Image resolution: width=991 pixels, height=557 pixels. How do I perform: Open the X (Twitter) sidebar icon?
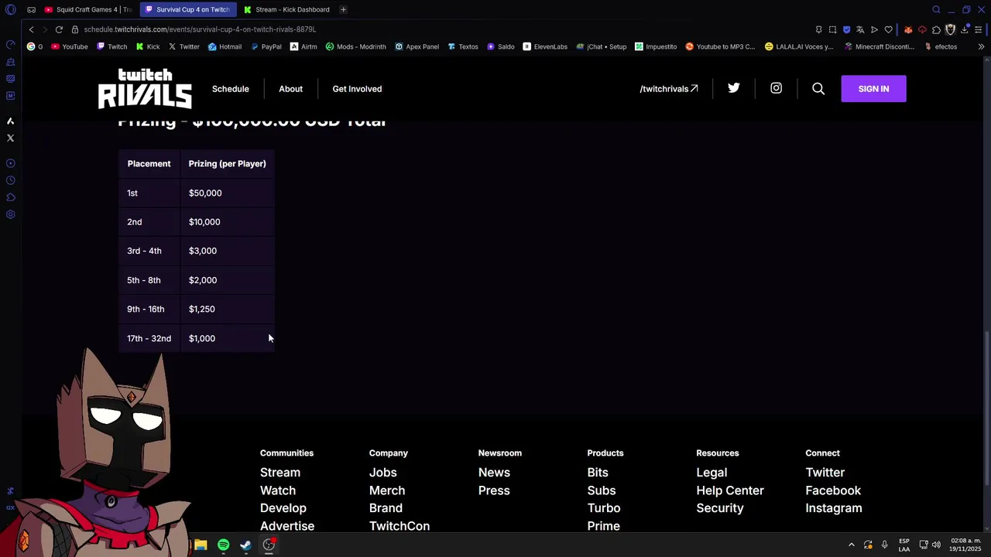coord(10,138)
